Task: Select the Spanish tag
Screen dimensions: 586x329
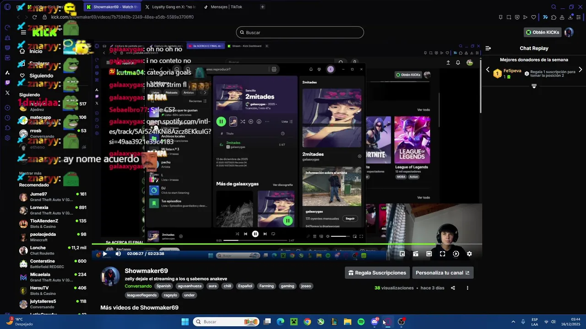Action: (163, 286)
